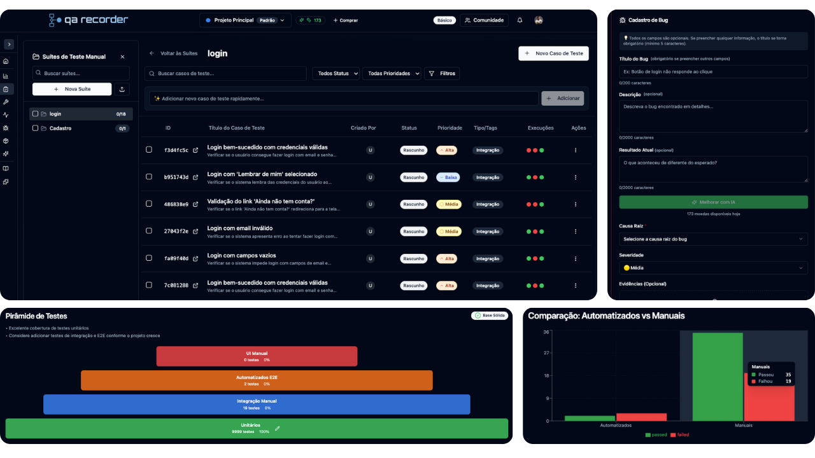The height and width of the screenshot is (458, 815).
Task: Edit Unitários tests with pencil icon
Action: (277, 428)
